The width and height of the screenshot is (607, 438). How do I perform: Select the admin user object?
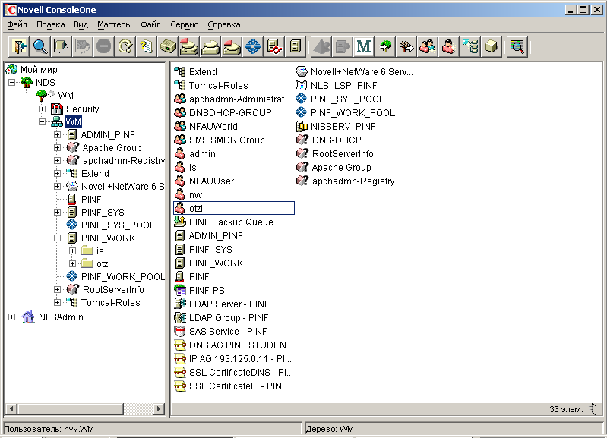pos(202,153)
